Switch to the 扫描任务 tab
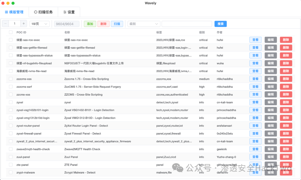Screen dimensions: 301x180 pos(43,12)
